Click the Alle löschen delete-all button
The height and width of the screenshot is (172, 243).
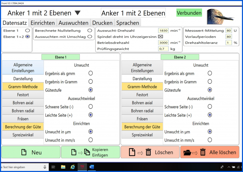(210, 152)
